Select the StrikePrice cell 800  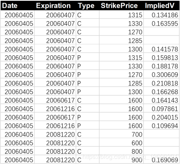[x=137, y=151]
